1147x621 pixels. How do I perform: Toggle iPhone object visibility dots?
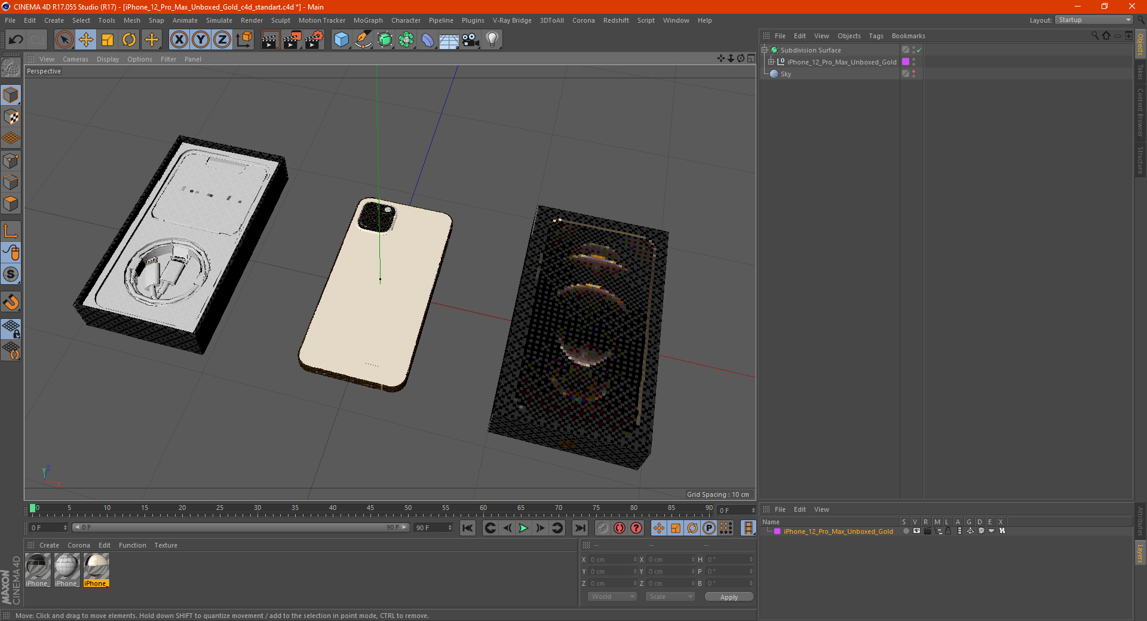pos(913,62)
